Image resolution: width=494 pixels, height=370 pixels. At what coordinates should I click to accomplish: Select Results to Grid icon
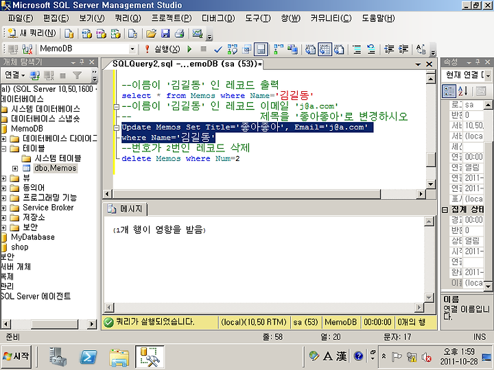325,49
